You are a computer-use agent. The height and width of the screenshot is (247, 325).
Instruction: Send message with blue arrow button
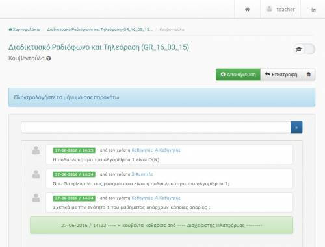coord(296,127)
